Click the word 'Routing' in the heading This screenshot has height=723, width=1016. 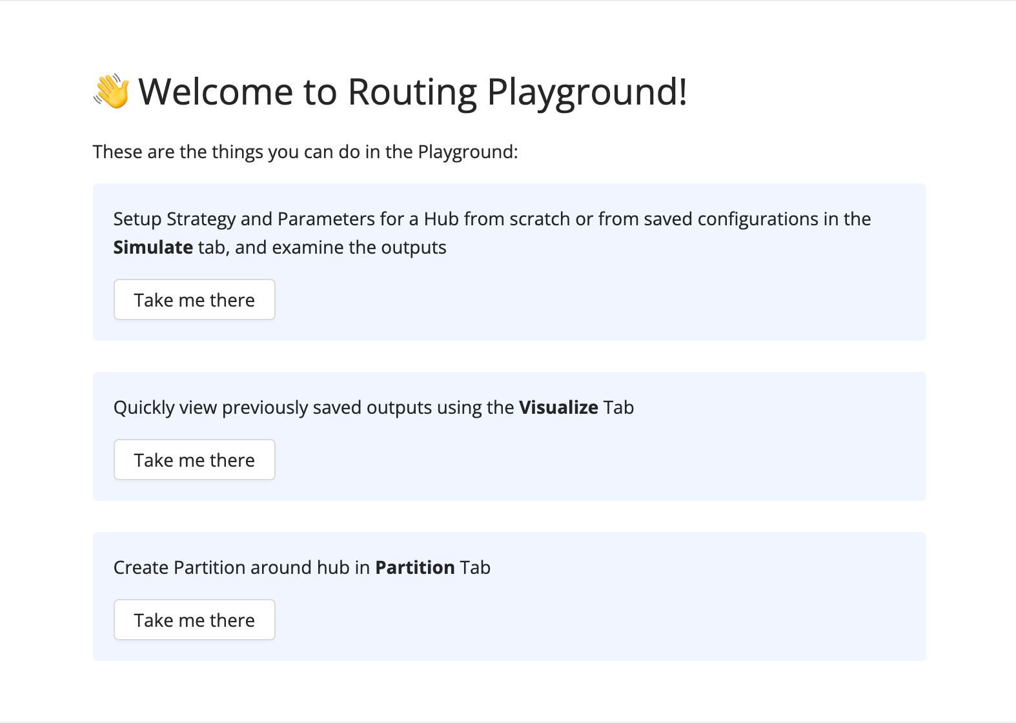point(412,92)
